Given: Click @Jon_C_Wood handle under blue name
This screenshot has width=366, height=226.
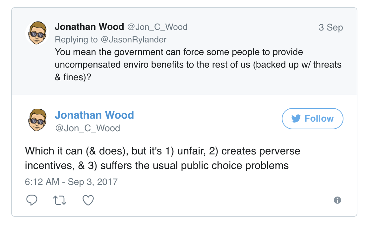Looking at the screenshot, I should coord(88,128).
